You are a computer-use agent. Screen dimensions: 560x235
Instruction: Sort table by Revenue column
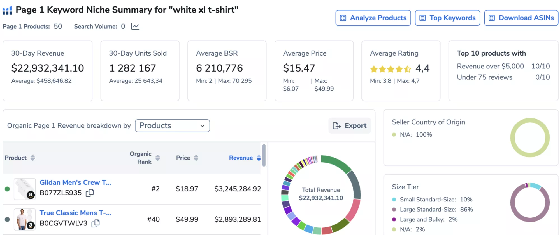259,158
